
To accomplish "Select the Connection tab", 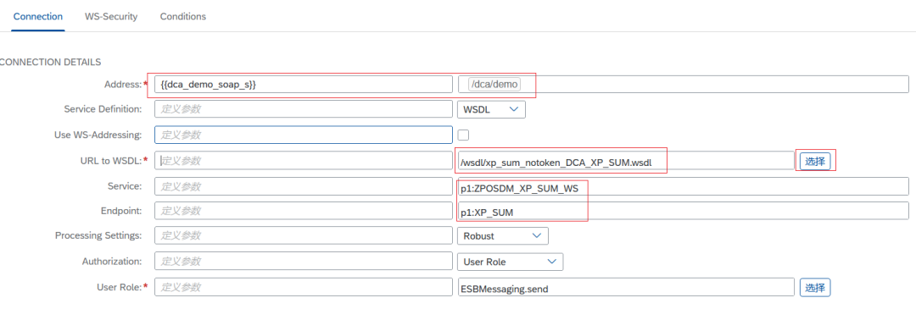I will click(38, 16).
